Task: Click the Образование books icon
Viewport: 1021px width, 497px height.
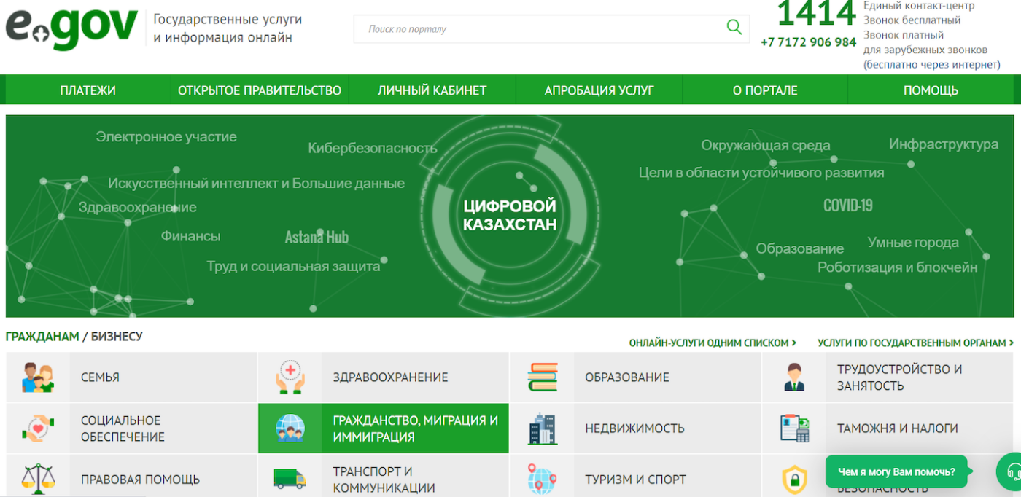Action: tap(542, 377)
